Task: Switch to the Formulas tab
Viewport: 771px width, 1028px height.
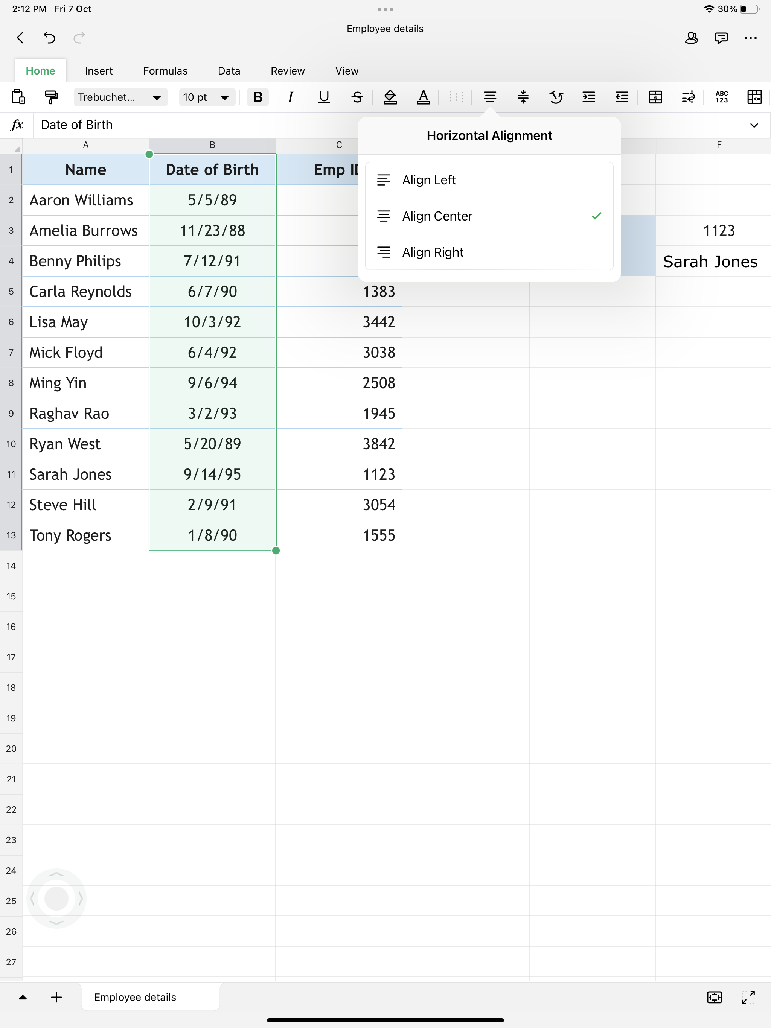Action: tap(165, 71)
